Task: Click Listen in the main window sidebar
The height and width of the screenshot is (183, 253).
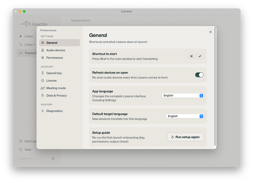Action: (x=29, y=36)
